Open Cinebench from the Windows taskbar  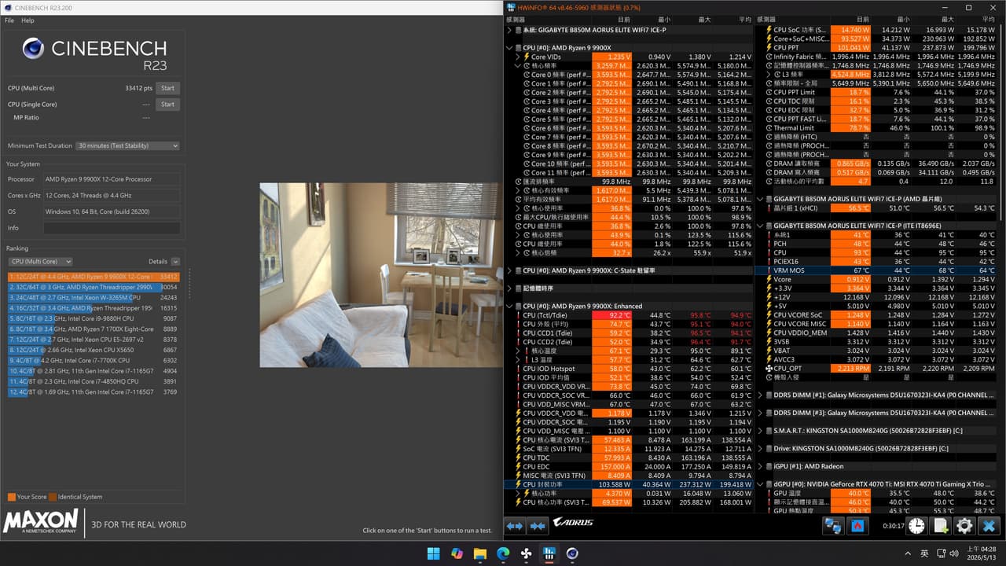point(573,553)
